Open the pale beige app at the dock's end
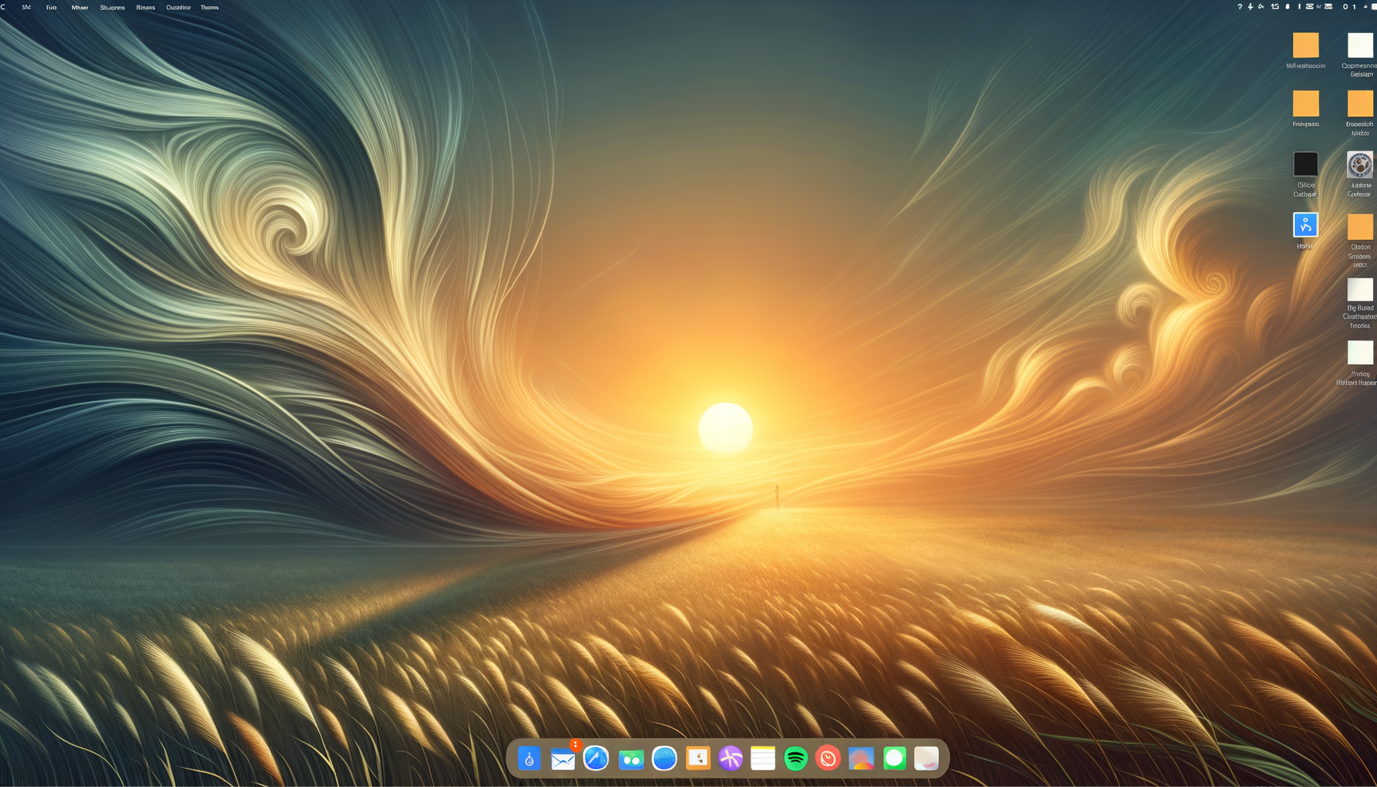1377x787 pixels. pos(927,759)
